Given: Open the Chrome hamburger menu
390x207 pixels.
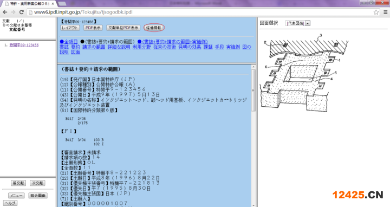Looking at the screenshot, I should (x=385, y=12).
